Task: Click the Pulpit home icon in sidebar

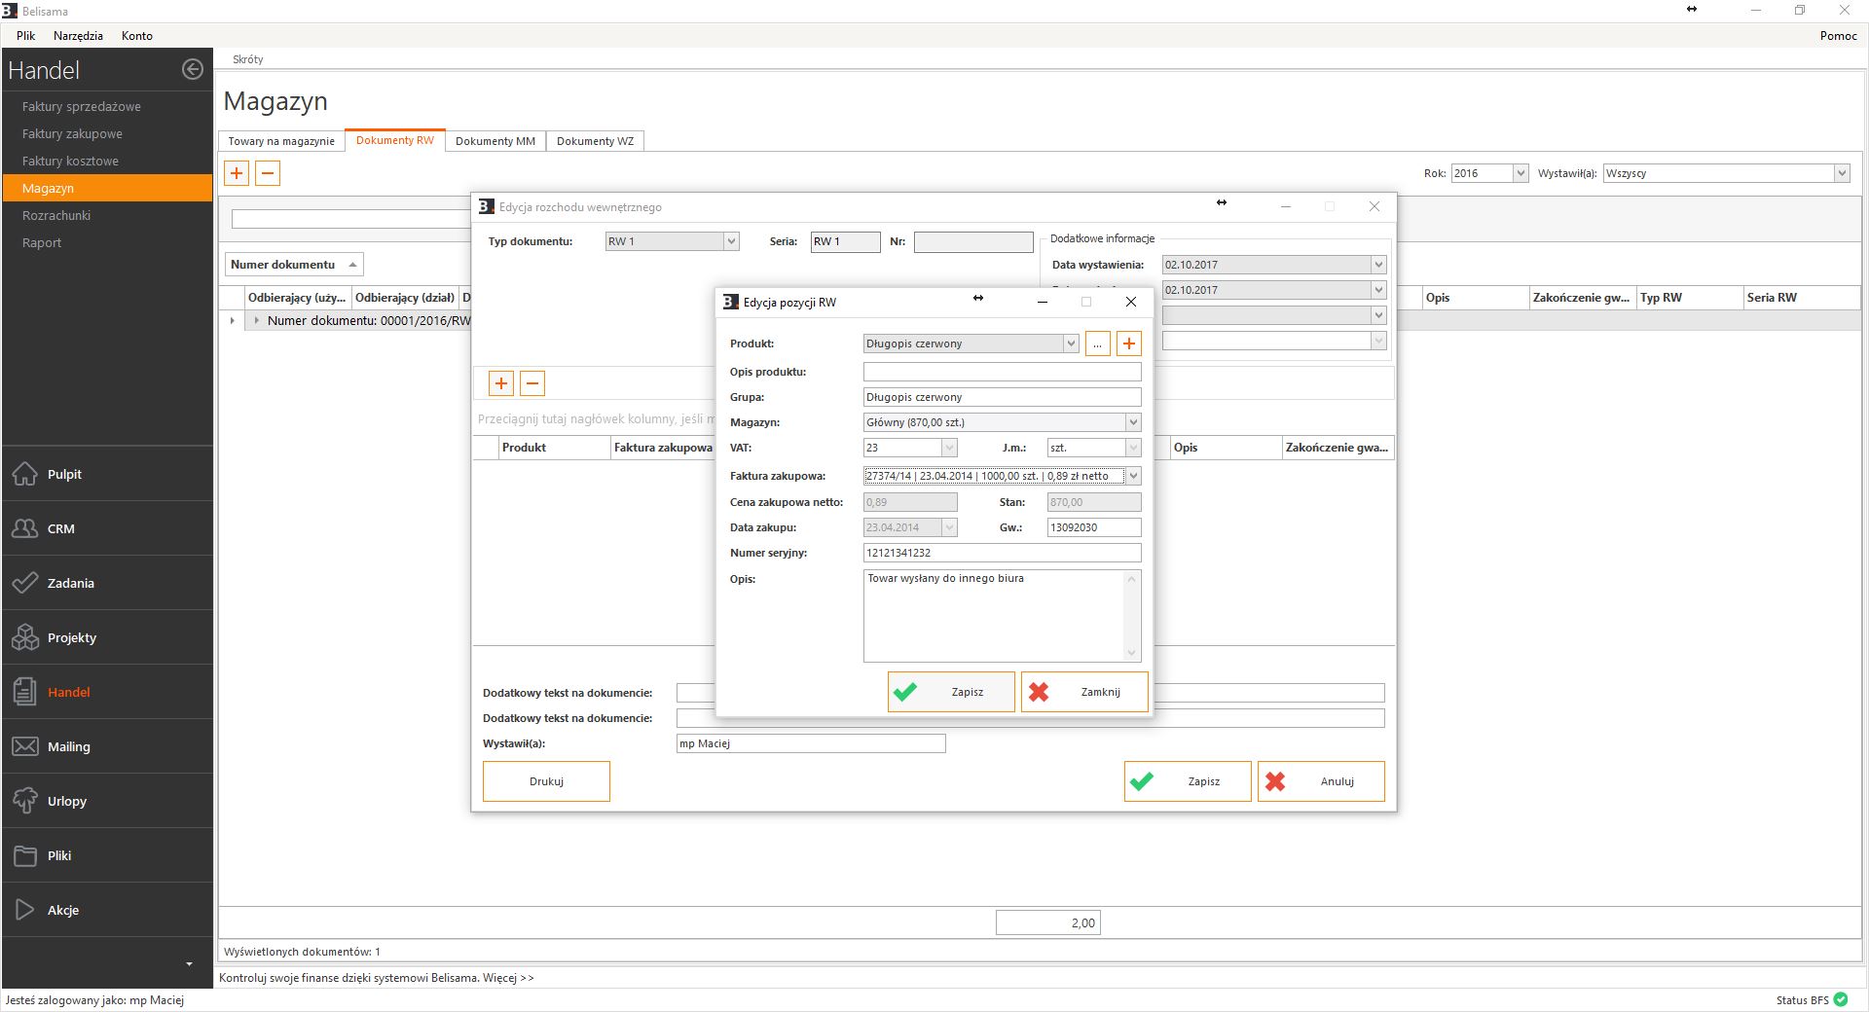Action: click(25, 474)
